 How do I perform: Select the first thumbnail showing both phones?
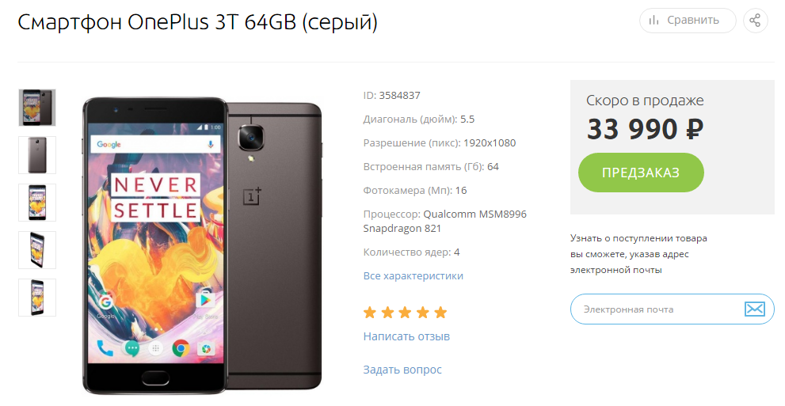click(x=37, y=108)
